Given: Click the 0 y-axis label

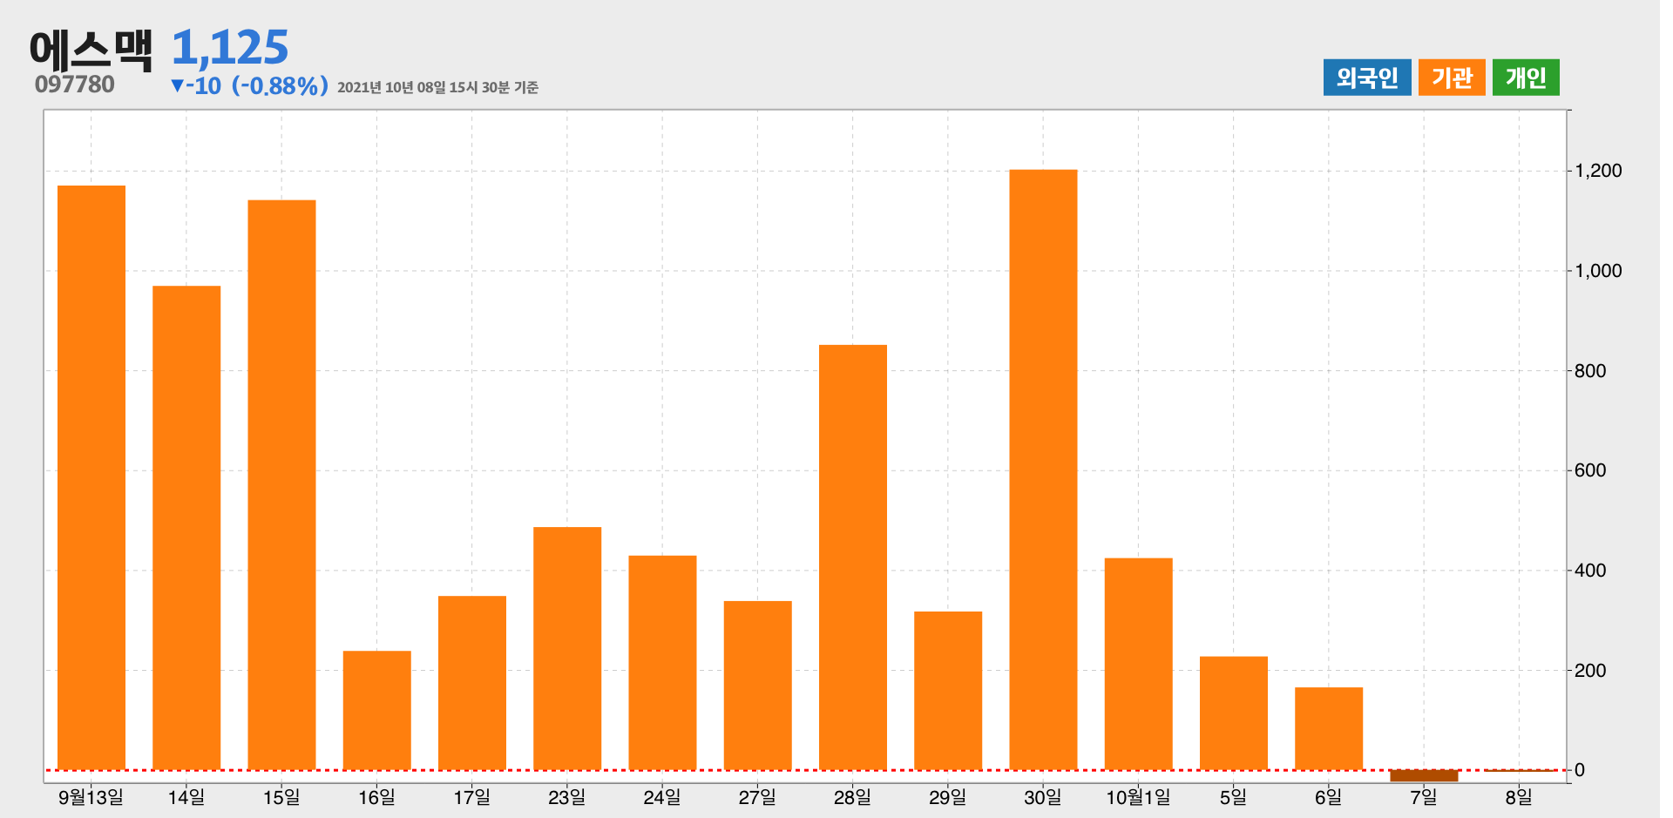Looking at the screenshot, I should (x=1580, y=770).
